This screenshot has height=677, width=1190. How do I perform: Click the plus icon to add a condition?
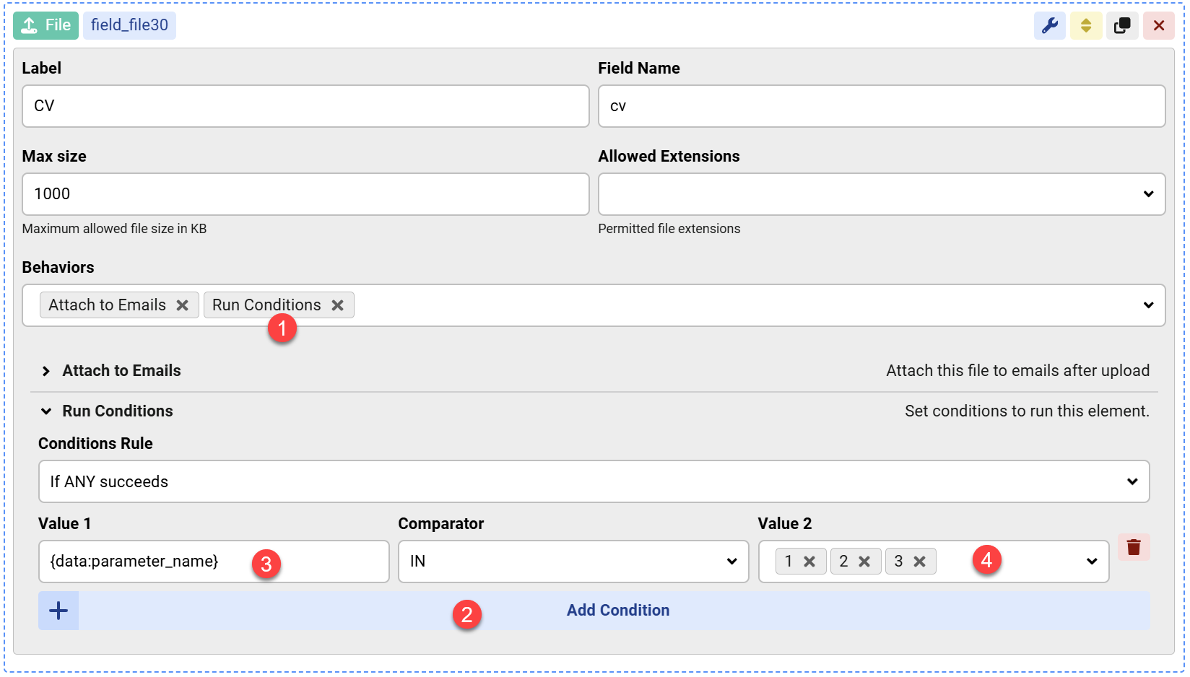pos(58,610)
